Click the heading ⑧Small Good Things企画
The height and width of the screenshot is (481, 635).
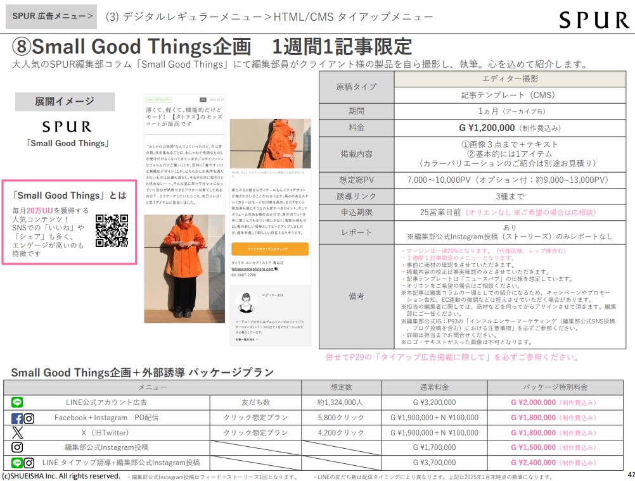[132, 47]
